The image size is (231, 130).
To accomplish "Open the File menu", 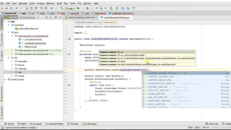I will pyautogui.click(x=2, y=3).
